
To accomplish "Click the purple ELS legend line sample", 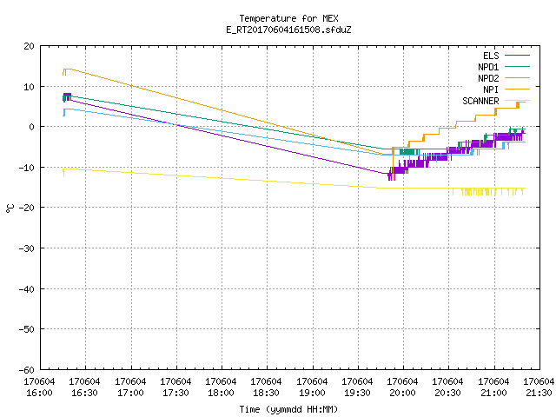I will click(517, 56).
